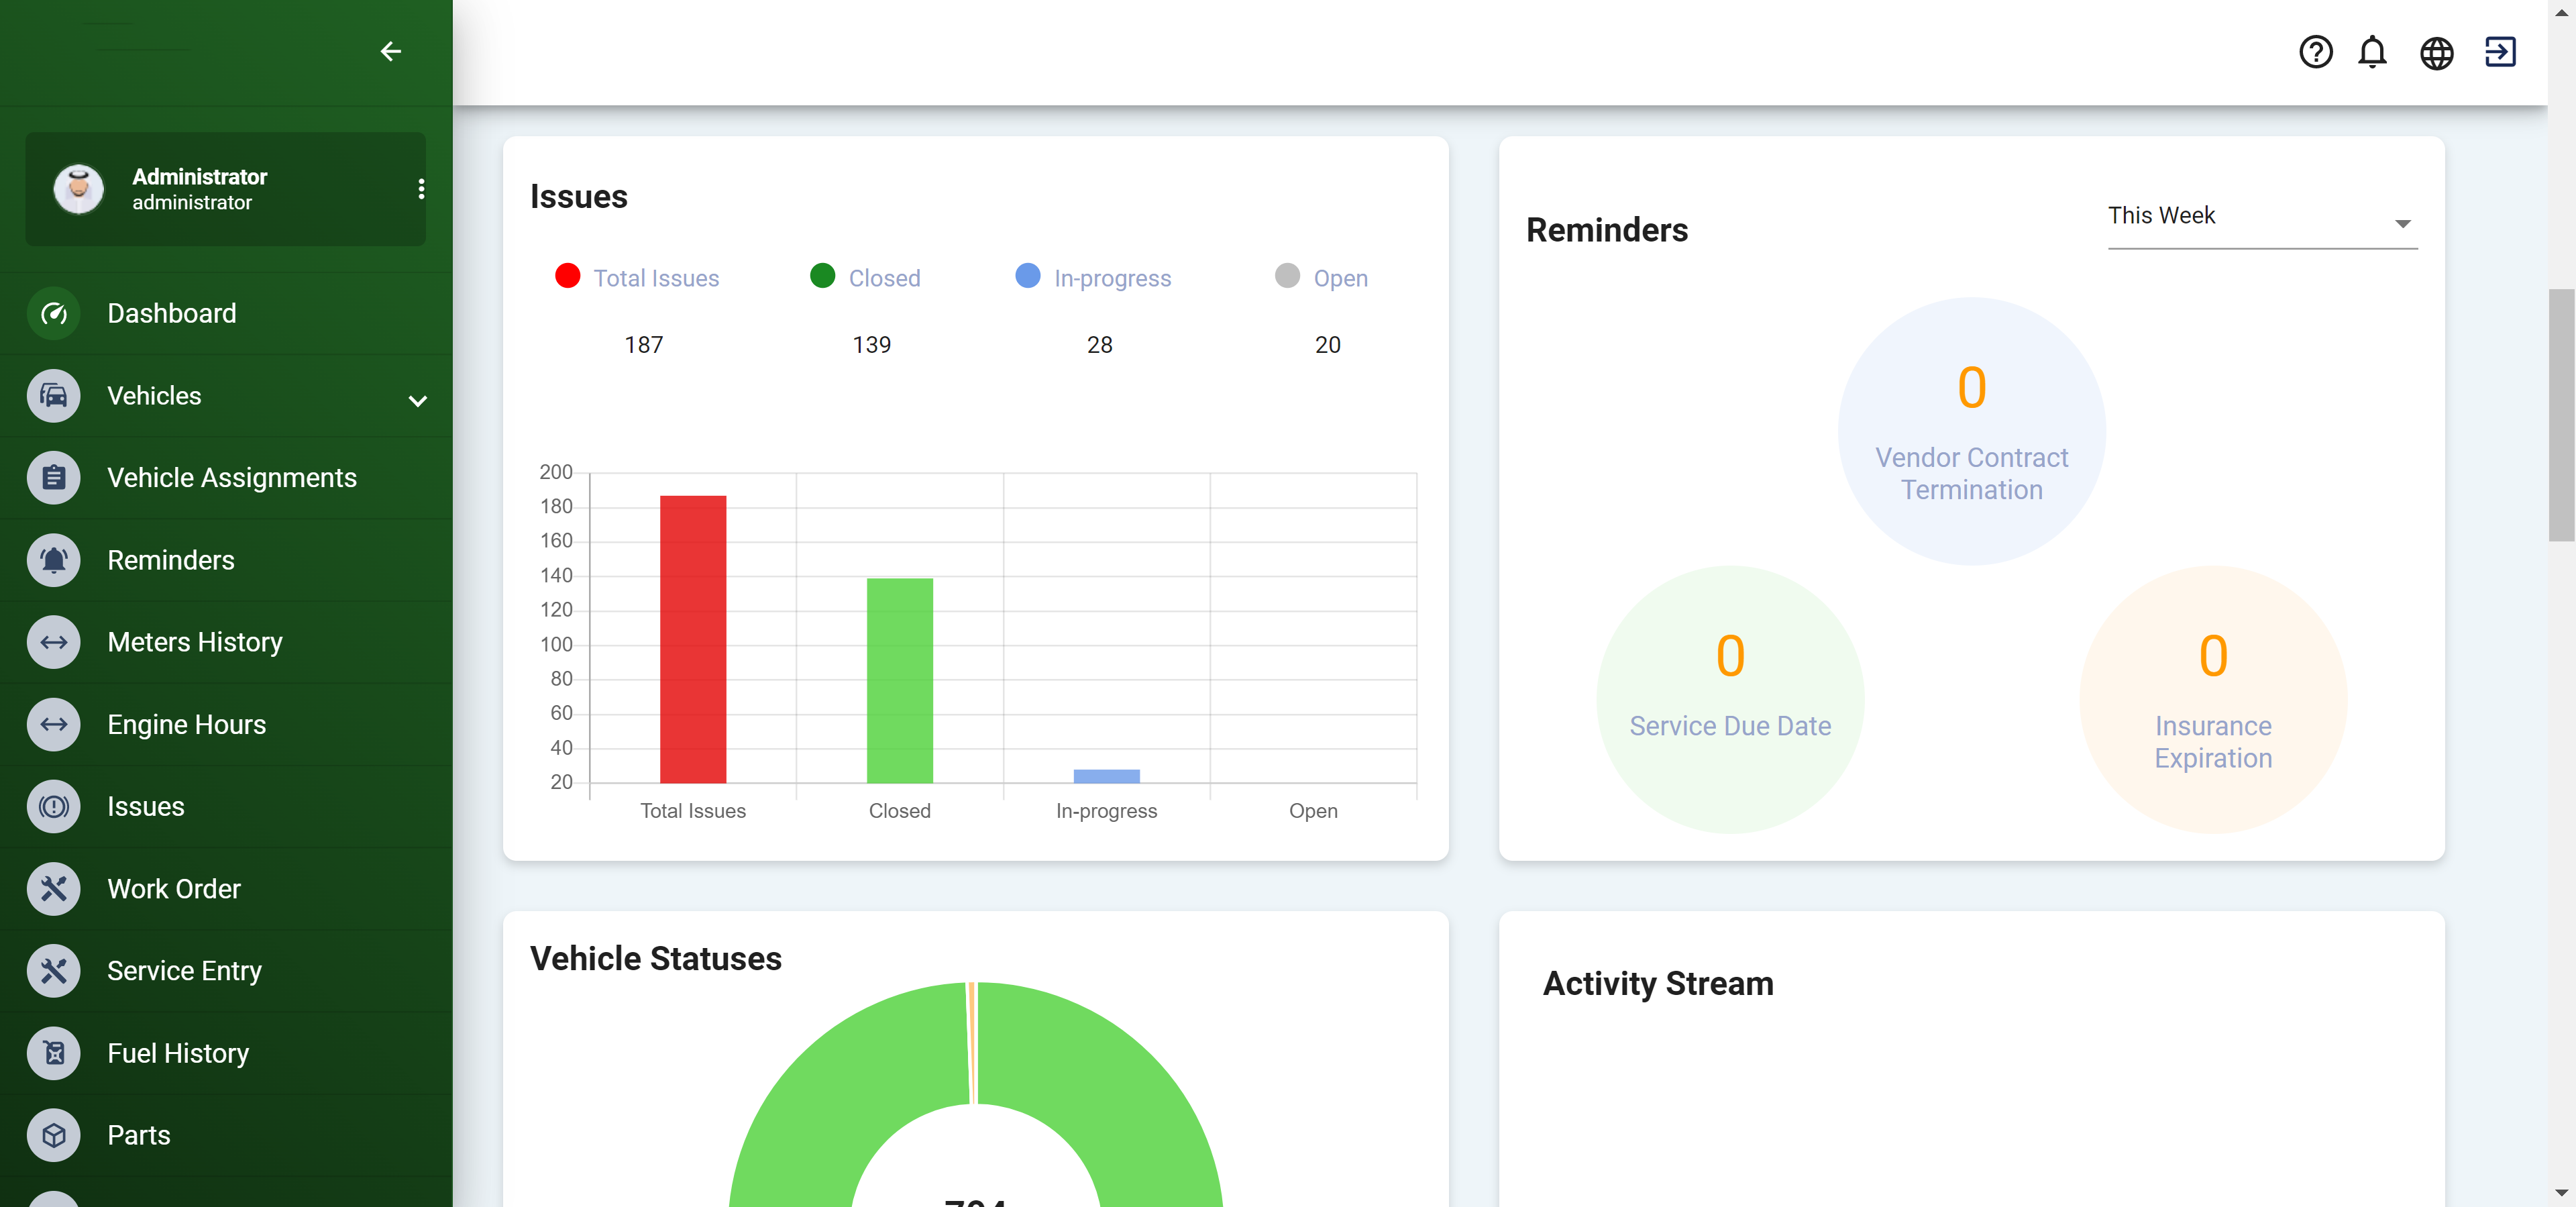Click the Total Issues legend label
Image resolution: width=2576 pixels, height=1207 pixels.
point(657,279)
